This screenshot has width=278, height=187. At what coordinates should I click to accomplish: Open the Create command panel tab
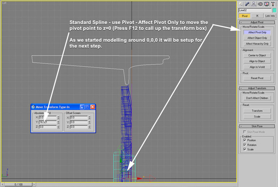(241, 4)
